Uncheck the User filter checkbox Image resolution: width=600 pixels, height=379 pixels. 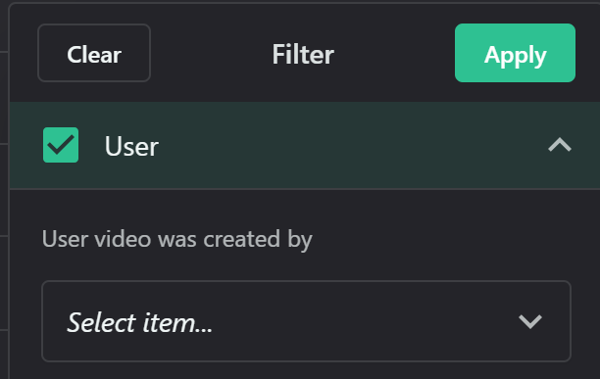[x=61, y=145]
